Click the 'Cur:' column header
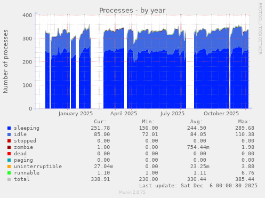Viewport: 265px width, 198px height. coord(100,122)
